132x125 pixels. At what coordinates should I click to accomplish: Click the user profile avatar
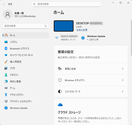8,14
